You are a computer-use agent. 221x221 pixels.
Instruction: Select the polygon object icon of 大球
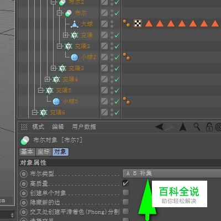(x=75, y=24)
